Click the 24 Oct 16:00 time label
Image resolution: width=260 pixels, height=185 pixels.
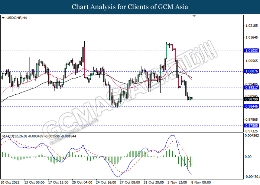coord(106,182)
